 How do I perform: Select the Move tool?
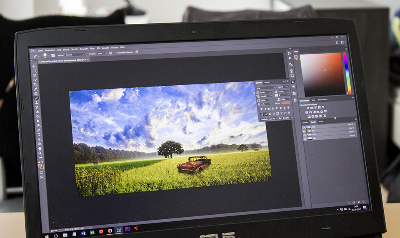[x=34, y=67]
